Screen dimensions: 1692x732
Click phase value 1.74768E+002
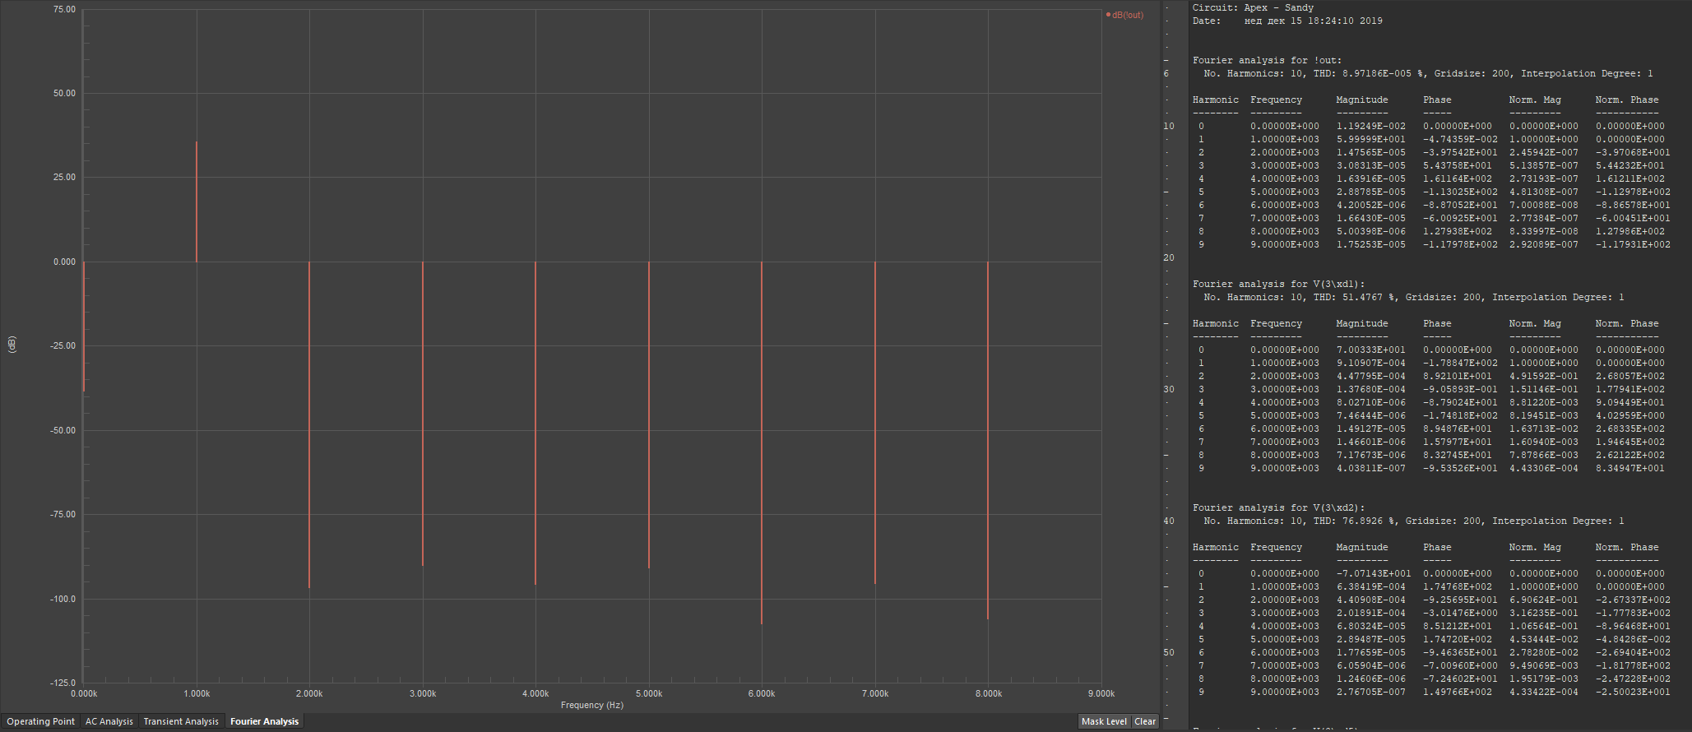point(1457,586)
